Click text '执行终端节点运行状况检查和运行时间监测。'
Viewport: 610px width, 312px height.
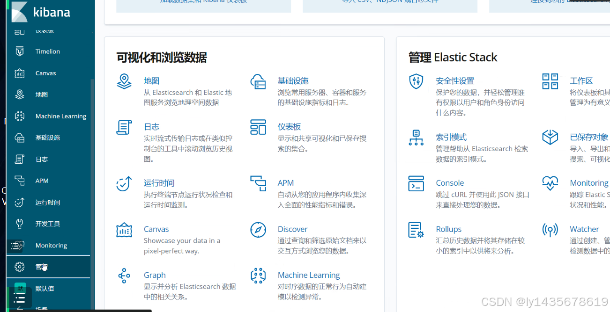188,200
